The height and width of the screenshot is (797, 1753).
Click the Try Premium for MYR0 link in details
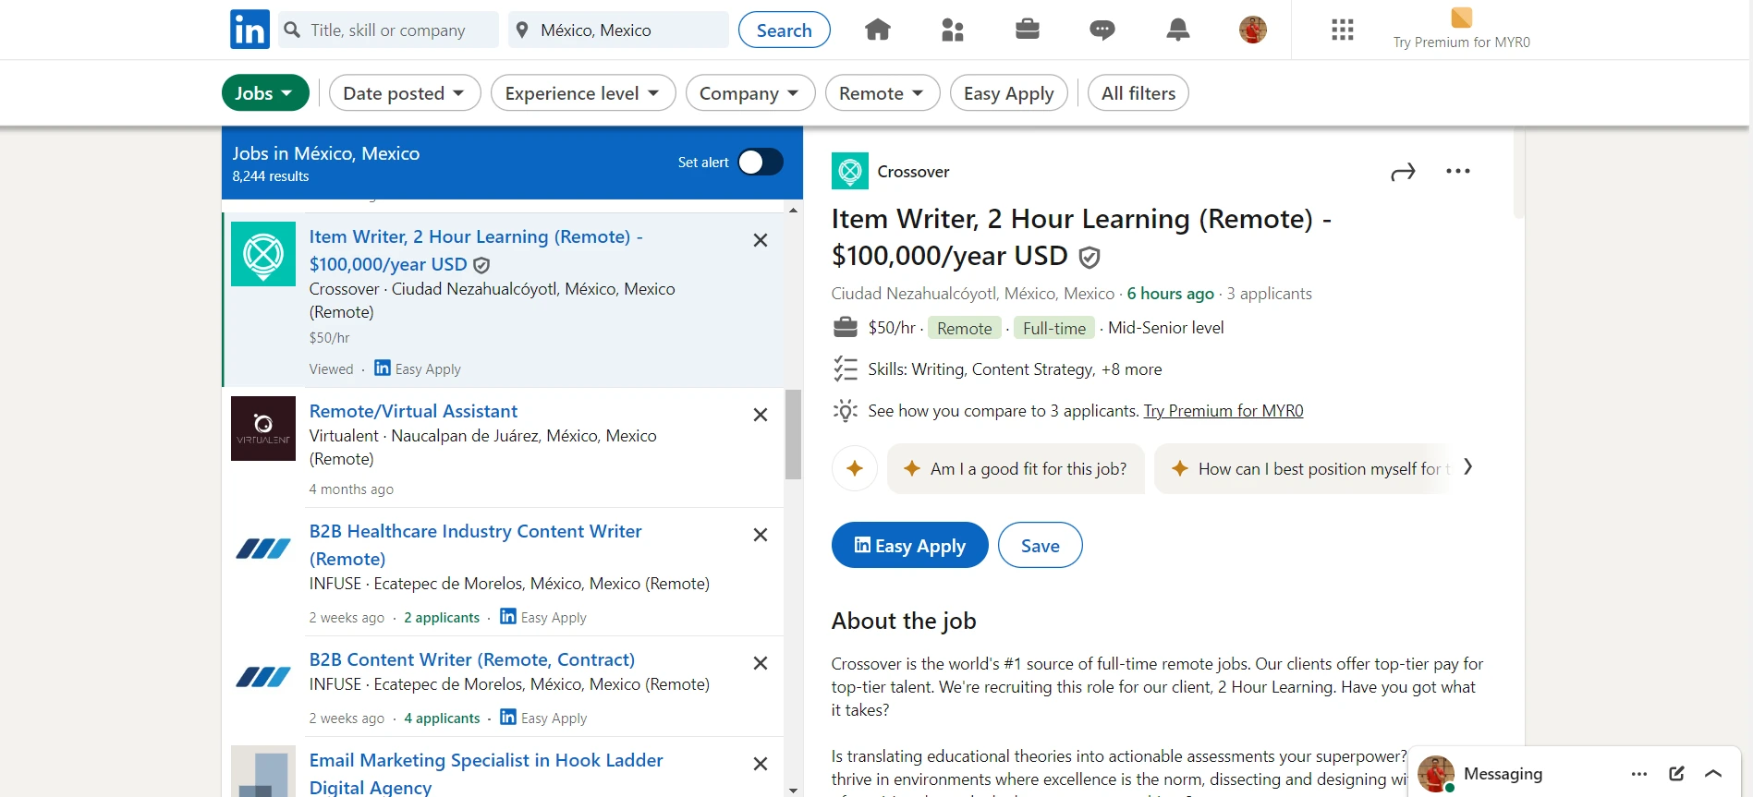point(1223,411)
